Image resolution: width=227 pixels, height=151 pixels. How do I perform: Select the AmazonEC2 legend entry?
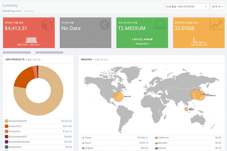tap(15, 126)
